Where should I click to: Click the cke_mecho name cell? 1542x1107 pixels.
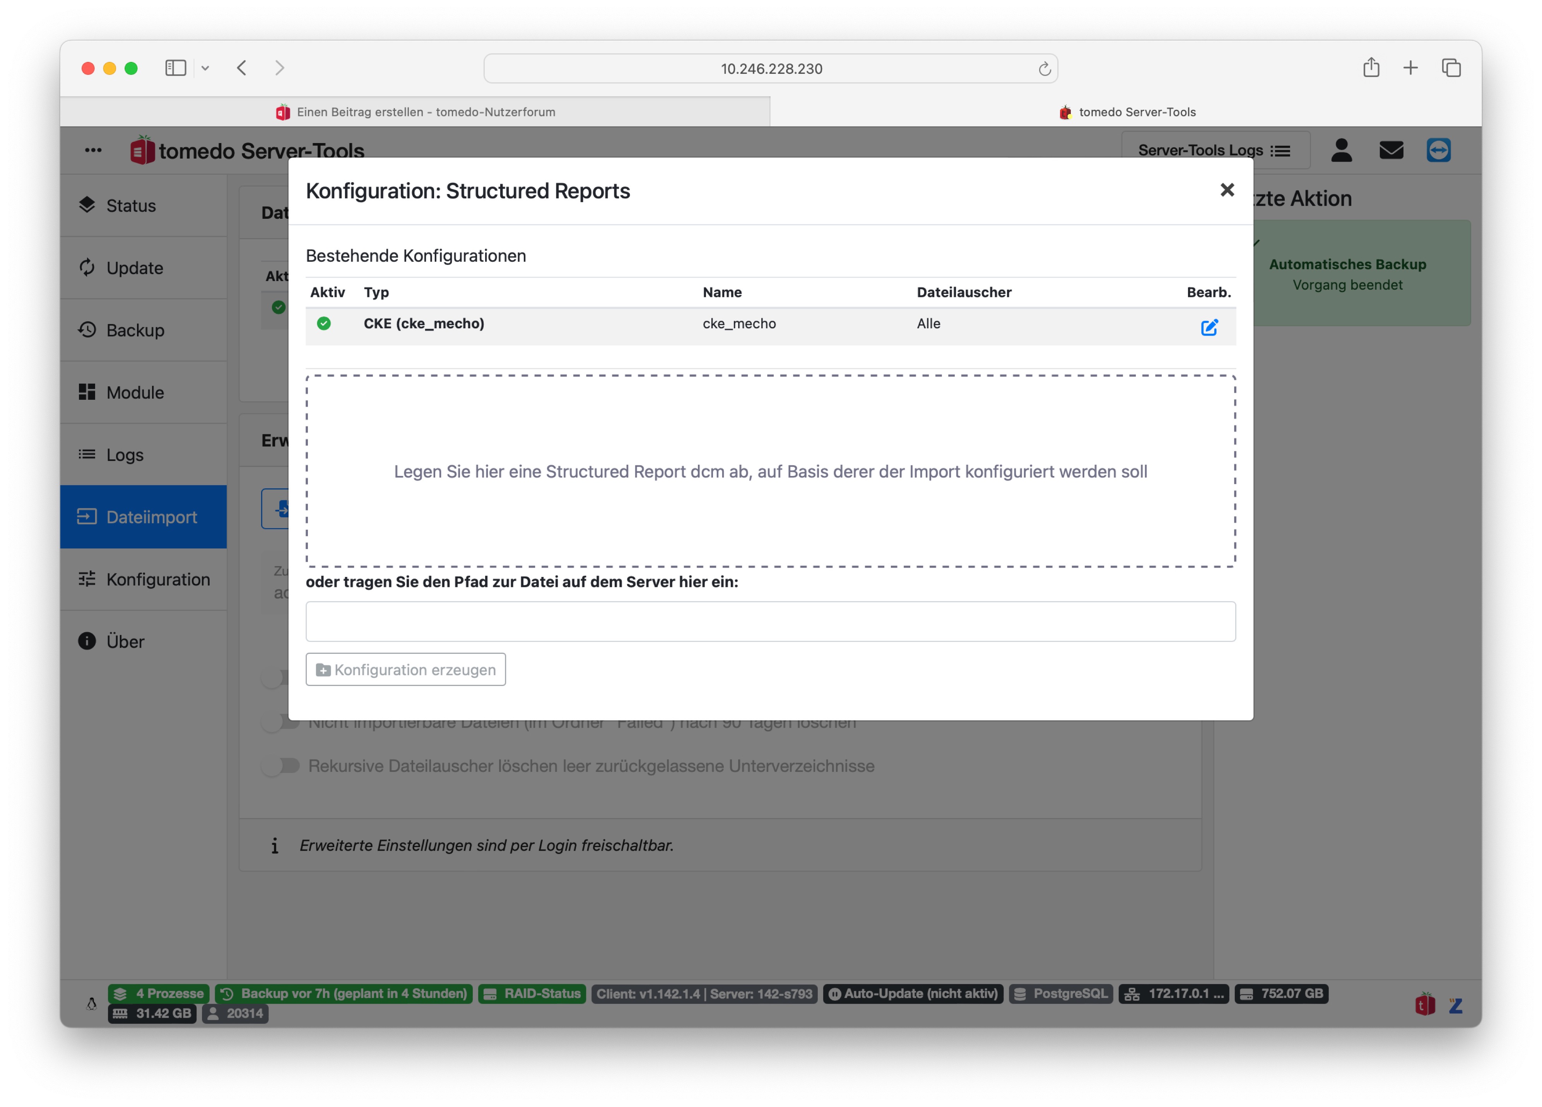(x=739, y=324)
